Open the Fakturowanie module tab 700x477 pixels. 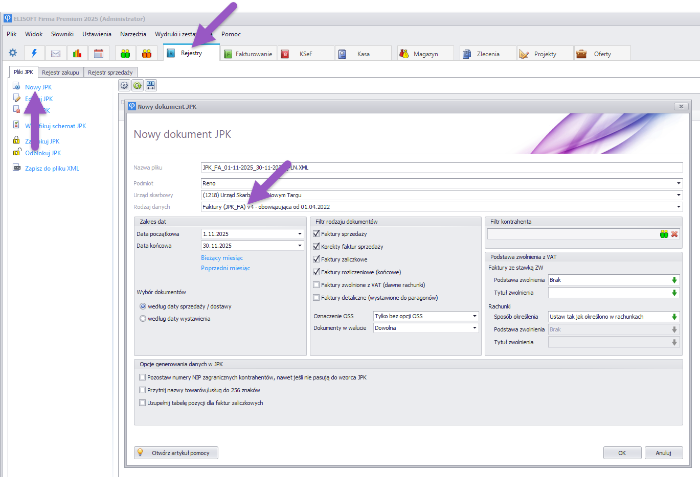249,54
